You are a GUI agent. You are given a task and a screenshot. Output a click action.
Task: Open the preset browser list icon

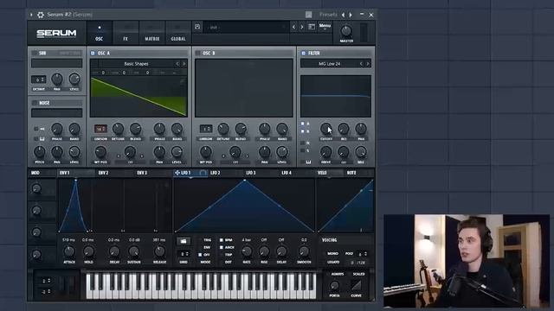(x=312, y=27)
